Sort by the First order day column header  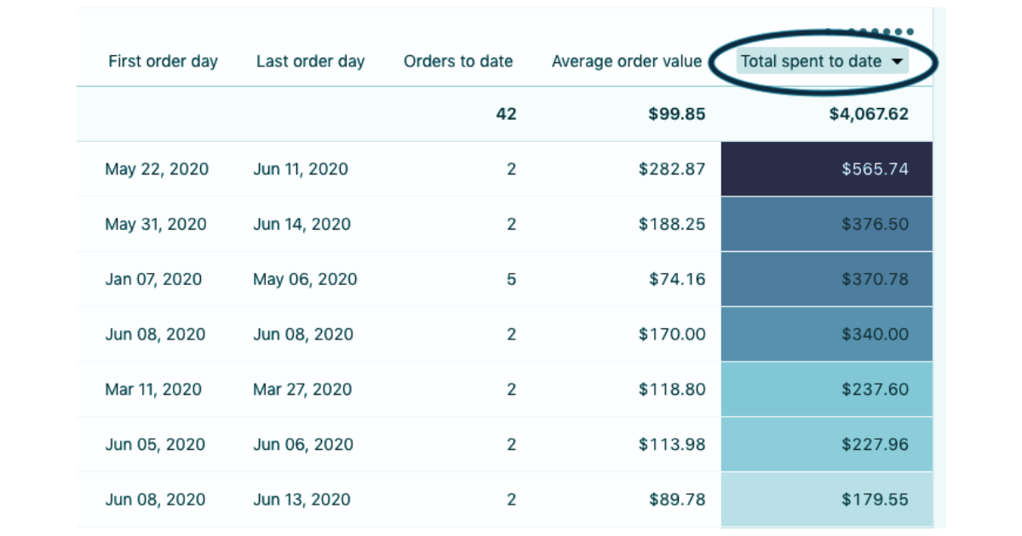click(163, 61)
